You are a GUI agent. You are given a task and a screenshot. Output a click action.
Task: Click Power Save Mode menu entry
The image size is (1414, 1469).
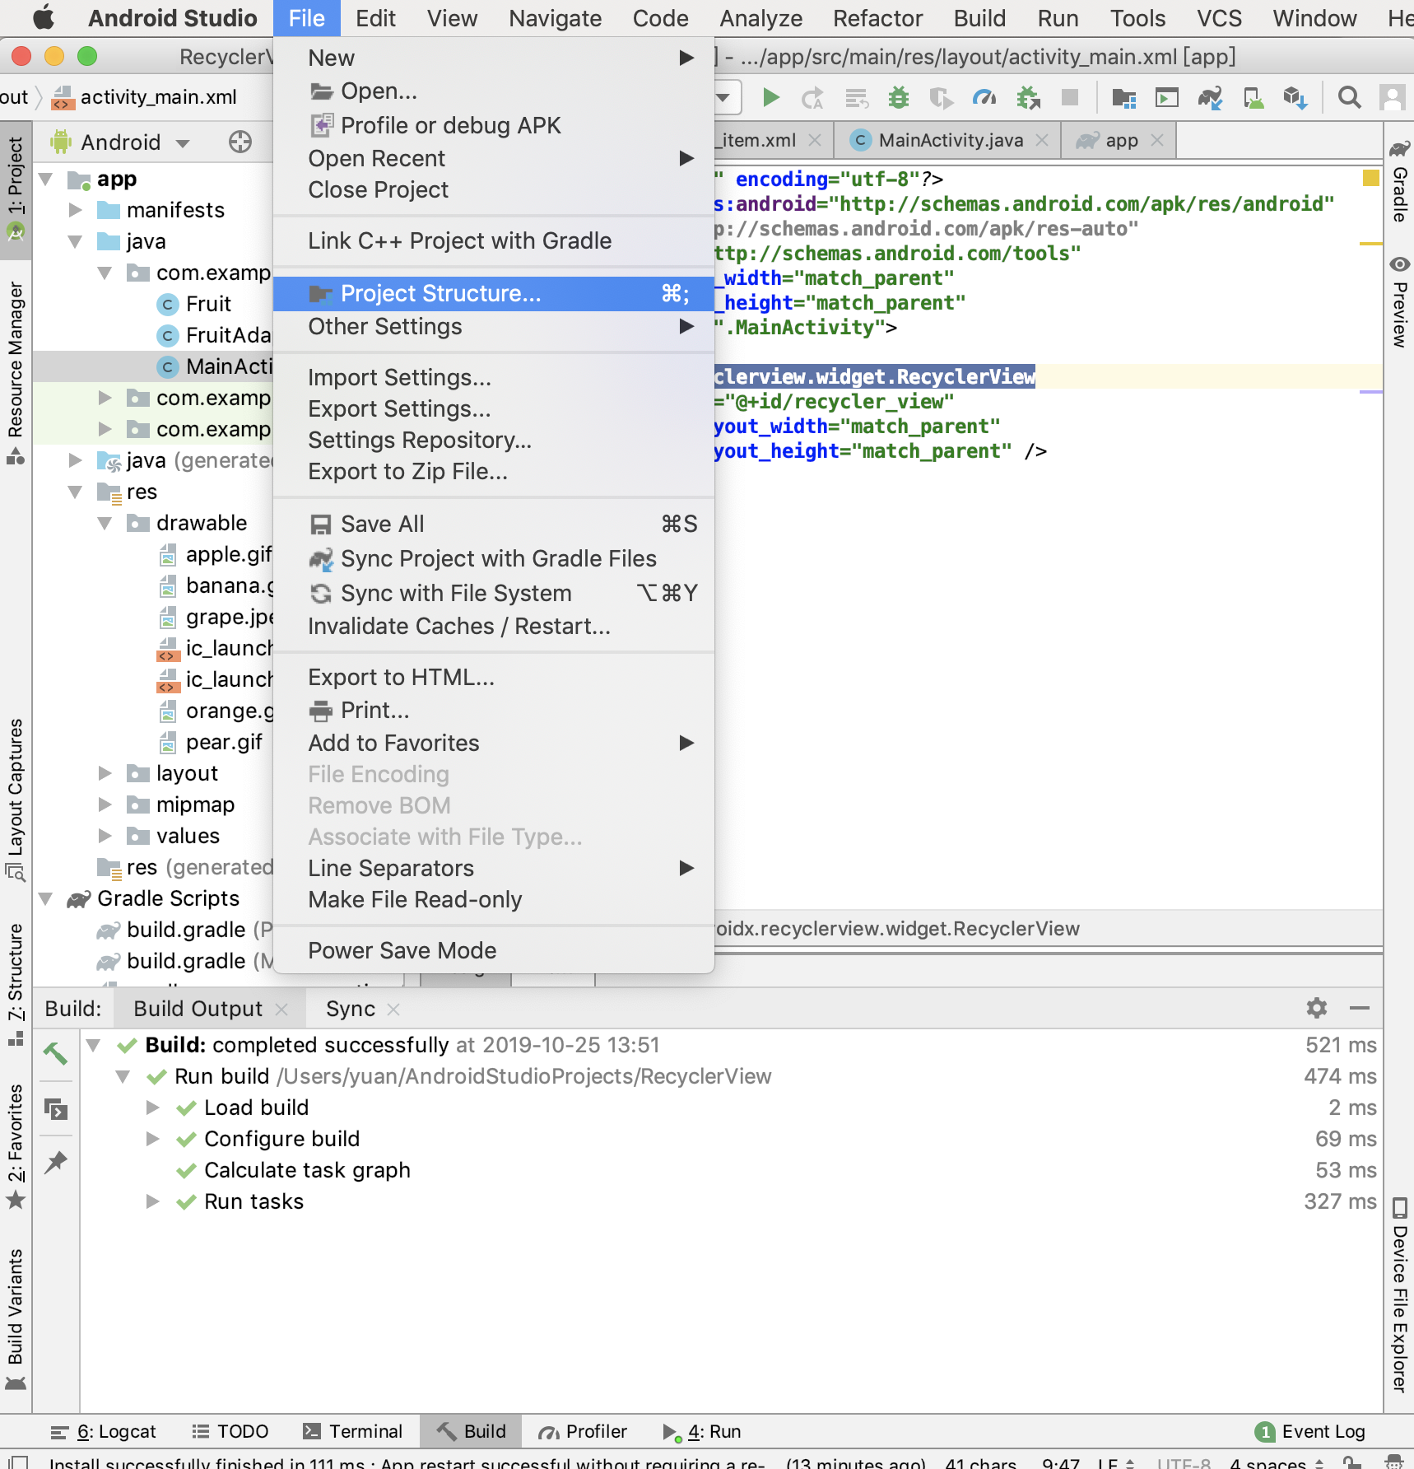click(x=494, y=951)
